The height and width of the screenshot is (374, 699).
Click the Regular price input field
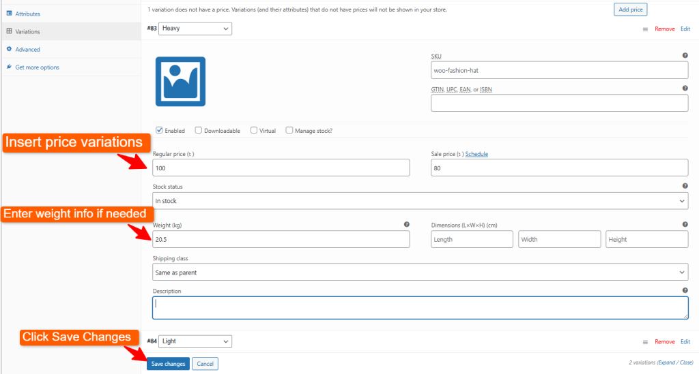[x=281, y=168]
